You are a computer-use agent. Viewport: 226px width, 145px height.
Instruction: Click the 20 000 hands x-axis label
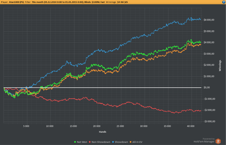coord(97,126)
